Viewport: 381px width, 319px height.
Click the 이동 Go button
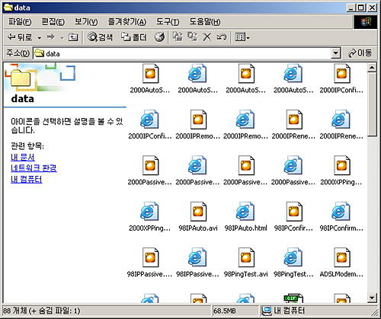pos(360,53)
